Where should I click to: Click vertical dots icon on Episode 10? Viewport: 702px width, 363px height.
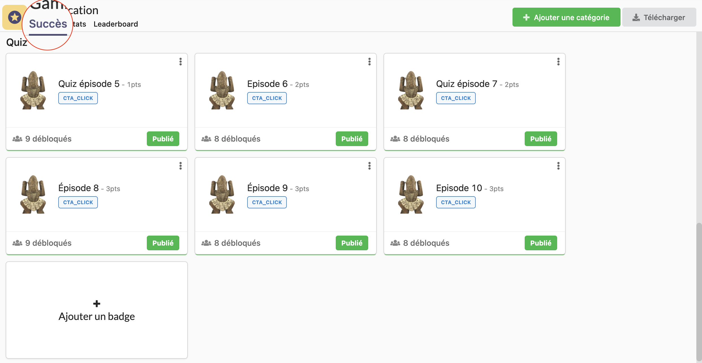(558, 166)
